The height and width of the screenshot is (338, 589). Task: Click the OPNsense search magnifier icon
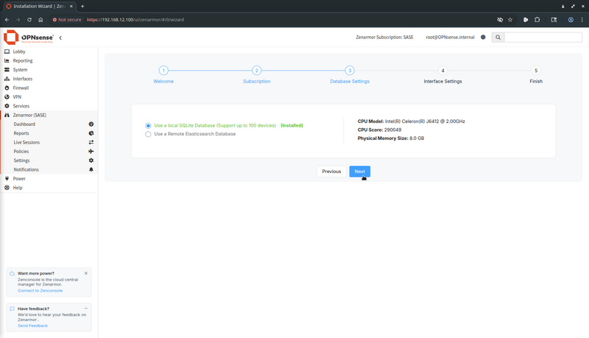tap(498, 37)
